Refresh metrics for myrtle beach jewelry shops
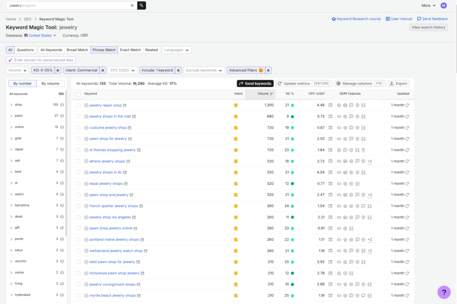 coord(407,296)
